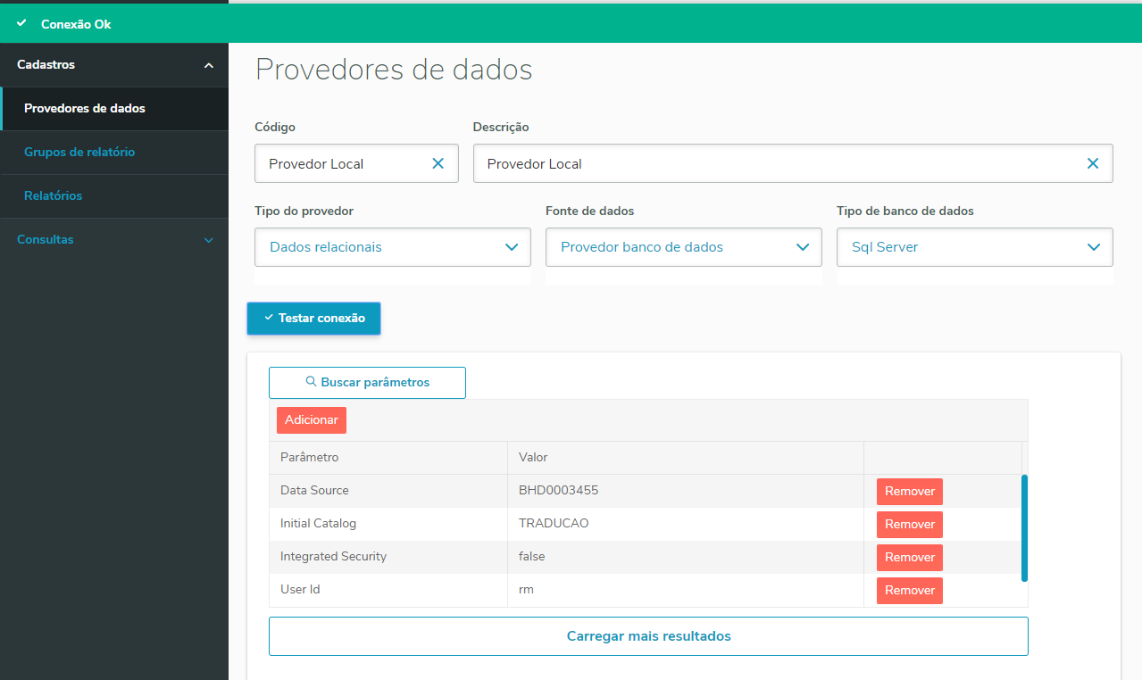
Task: Open the Consultas sidebar menu
Action: 114,240
